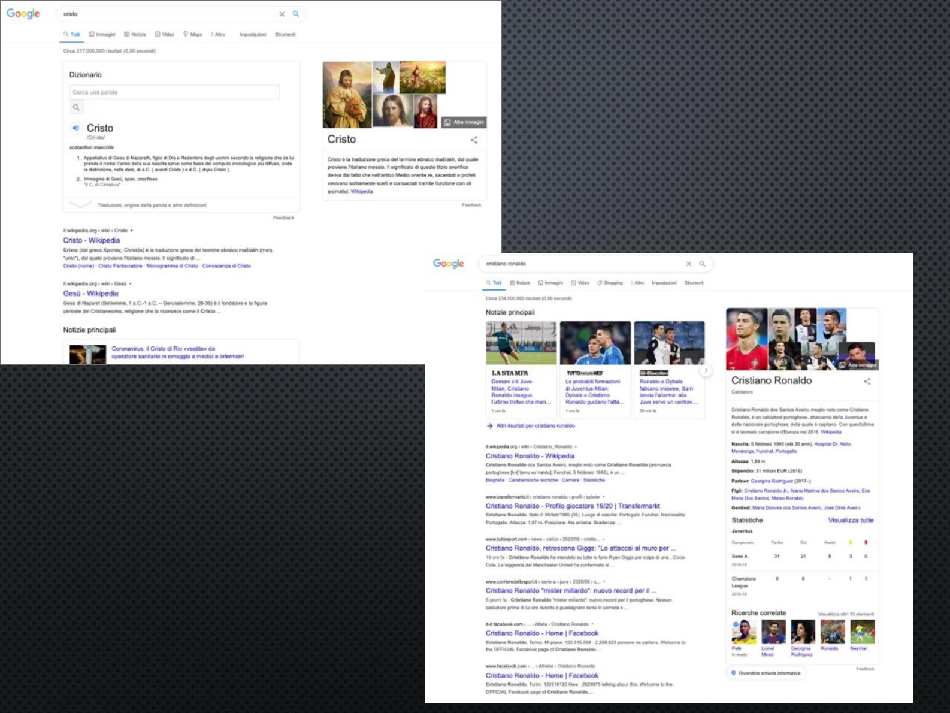Open the Shopping tab on the Ronaldo page
This screenshot has width=950, height=713.
pos(610,283)
